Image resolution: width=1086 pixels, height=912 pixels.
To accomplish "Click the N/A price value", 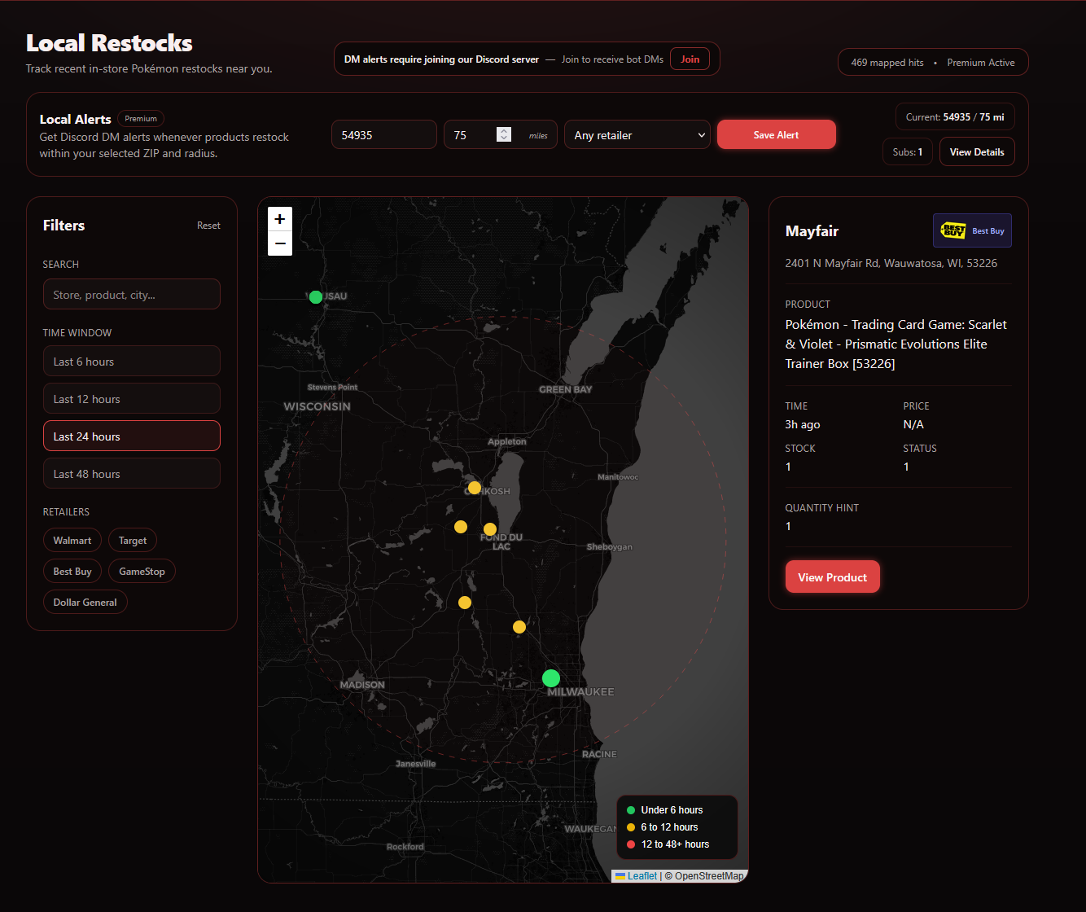I will coord(913,424).
